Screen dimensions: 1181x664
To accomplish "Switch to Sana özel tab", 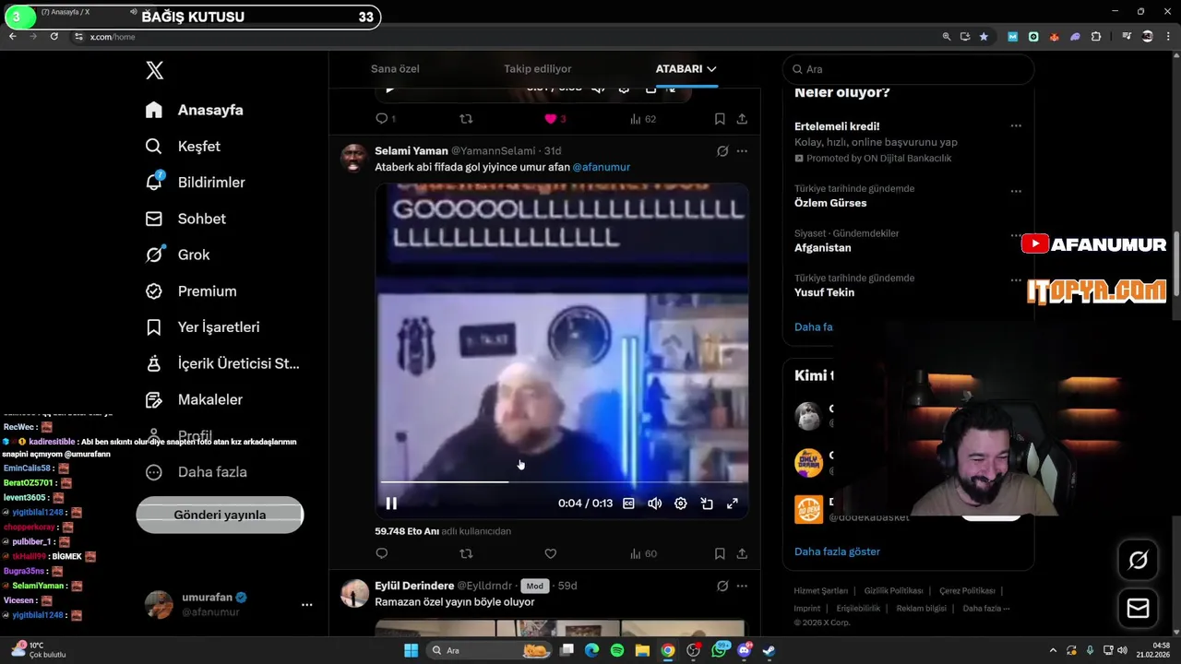I will click(x=395, y=69).
